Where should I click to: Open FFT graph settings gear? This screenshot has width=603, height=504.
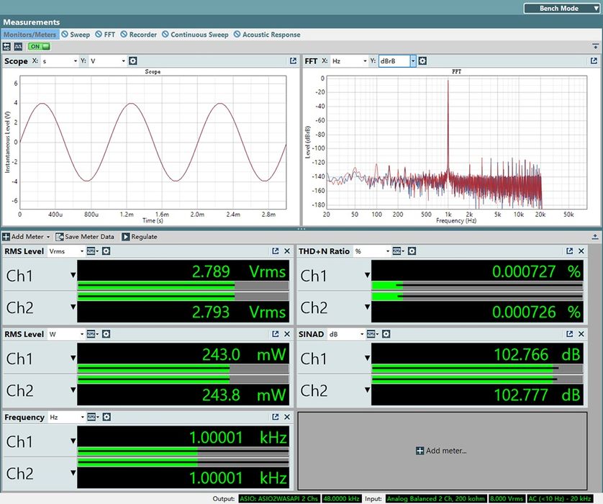(422, 60)
